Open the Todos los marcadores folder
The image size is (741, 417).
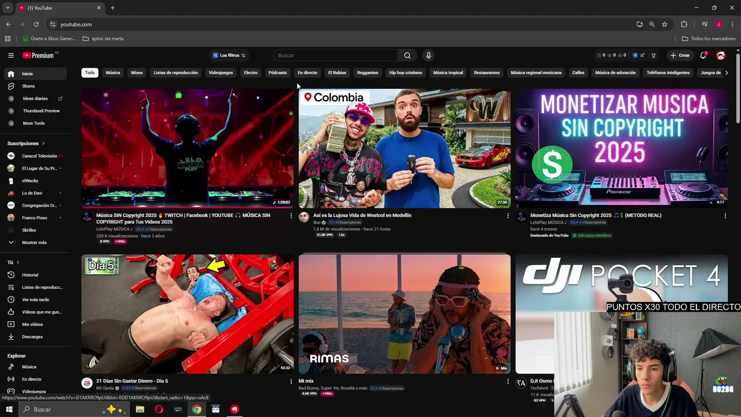(709, 39)
